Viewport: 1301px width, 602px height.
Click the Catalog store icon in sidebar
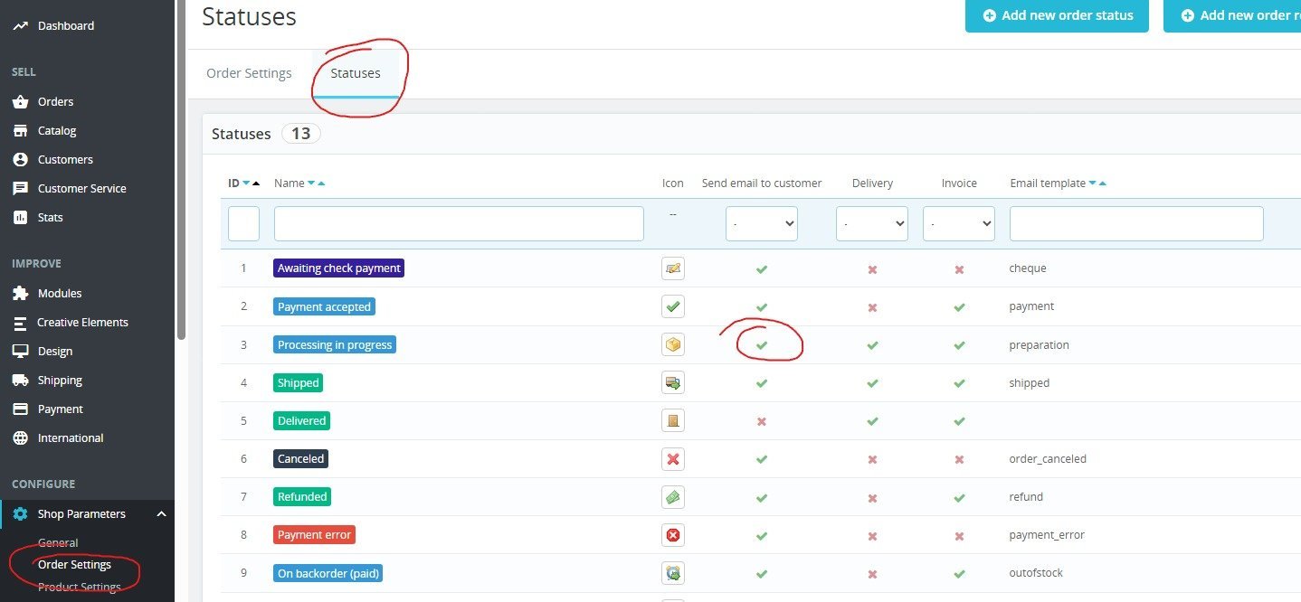tap(20, 131)
